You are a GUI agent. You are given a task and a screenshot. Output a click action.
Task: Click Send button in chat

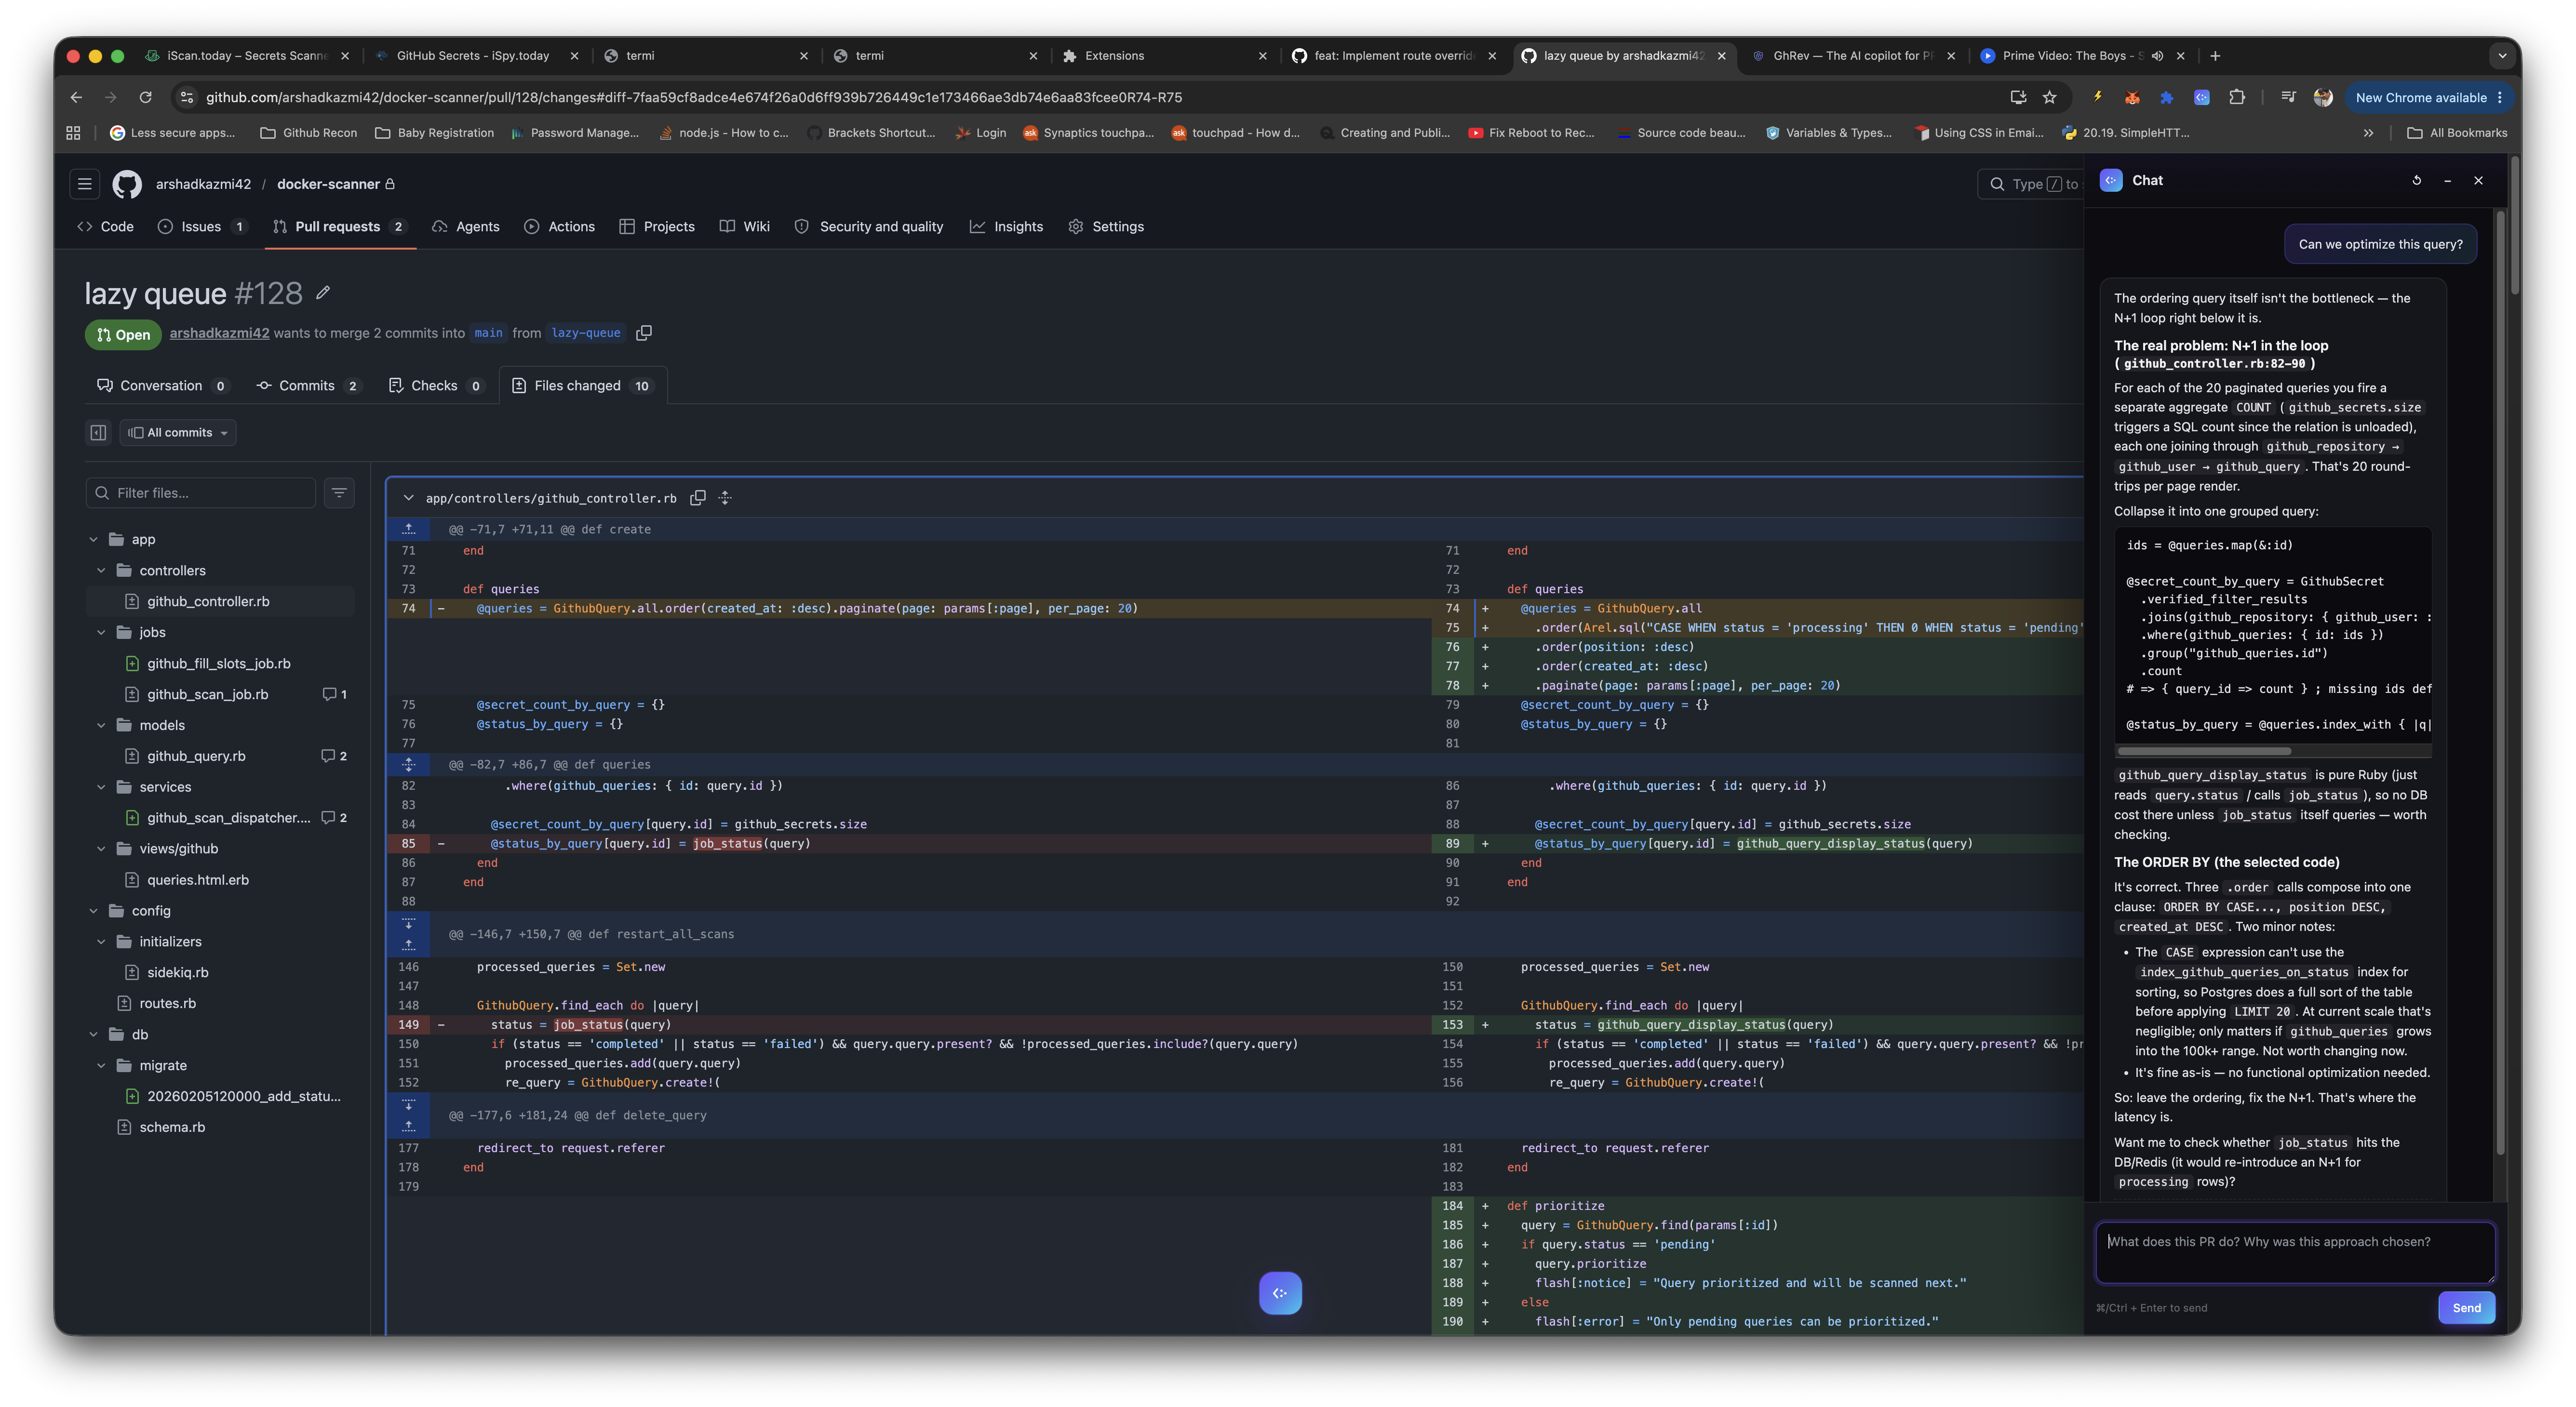tap(2466, 1308)
